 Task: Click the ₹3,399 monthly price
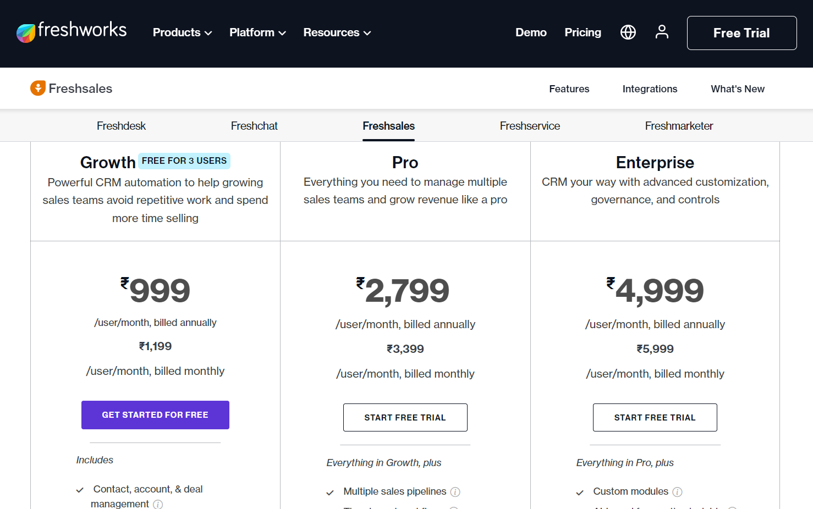point(405,349)
